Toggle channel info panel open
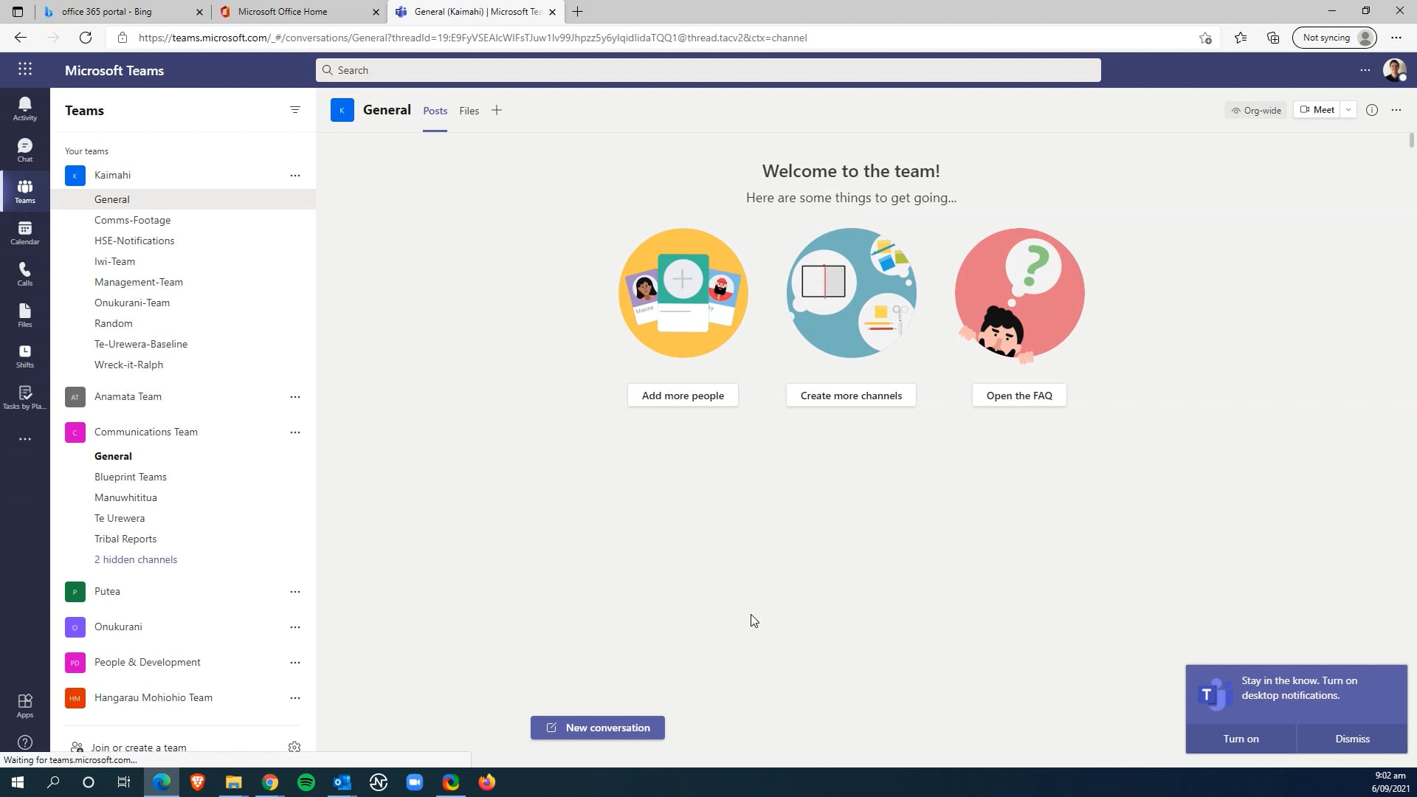Image resolution: width=1417 pixels, height=797 pixels. click(1372, 109)
